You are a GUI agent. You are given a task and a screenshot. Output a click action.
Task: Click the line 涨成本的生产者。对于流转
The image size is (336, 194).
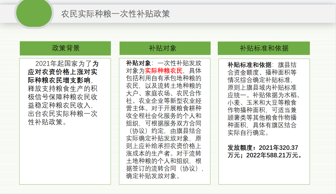[x=164, y=153]
